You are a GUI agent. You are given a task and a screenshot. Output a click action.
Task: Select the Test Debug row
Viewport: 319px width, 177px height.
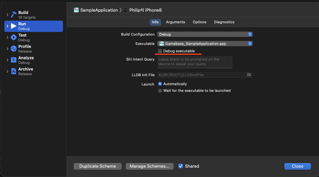[34, 37]
